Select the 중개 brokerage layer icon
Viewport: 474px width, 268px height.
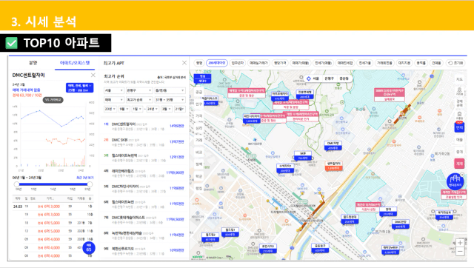click(459, 152)
